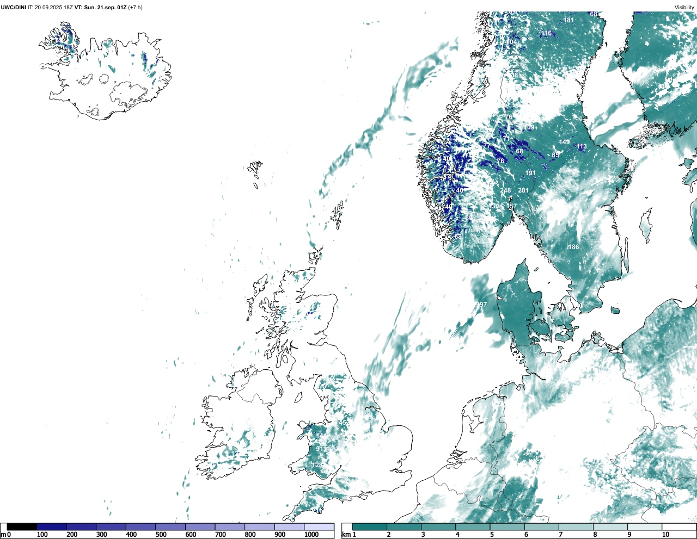Click the 'km' unit label on legend

point(346,535)
